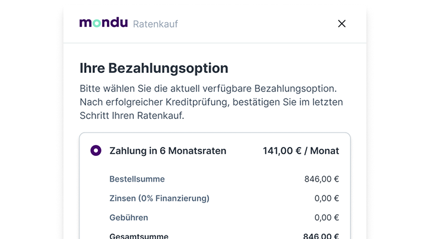Click the 846,00 € Bestellsumme value
Image resolution: width=430 pixels, height=239 pixels.
(322, 179)
